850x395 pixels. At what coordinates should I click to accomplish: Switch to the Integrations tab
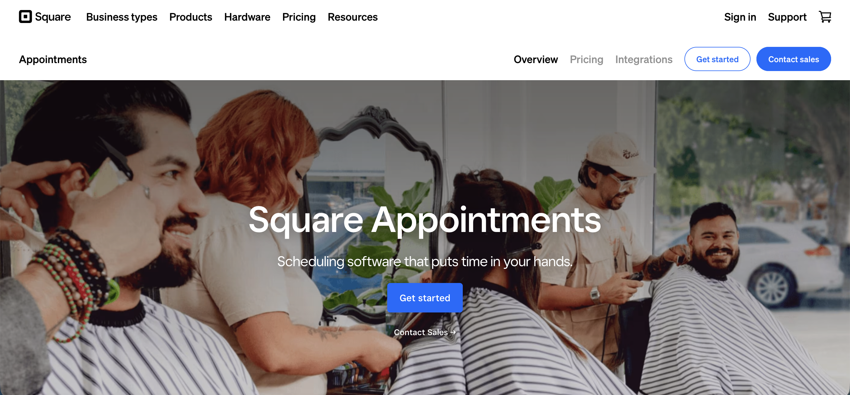point(643,59)
